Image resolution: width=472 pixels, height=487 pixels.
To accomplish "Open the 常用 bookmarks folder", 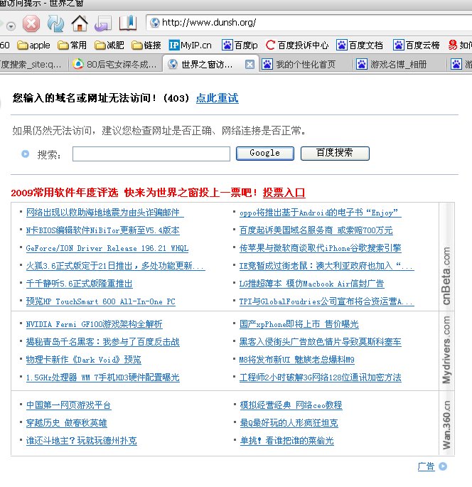I will (72, 46).
